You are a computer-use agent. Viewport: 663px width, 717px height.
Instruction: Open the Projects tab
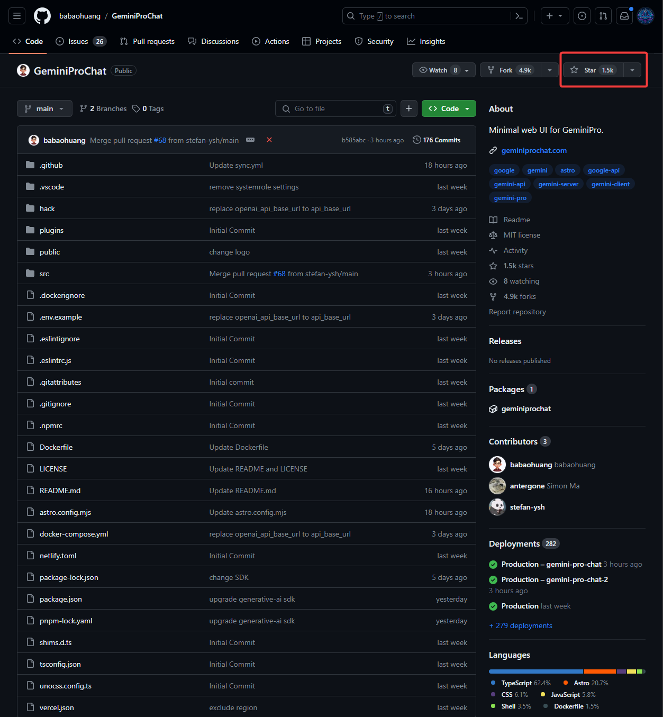pos(322,41)
